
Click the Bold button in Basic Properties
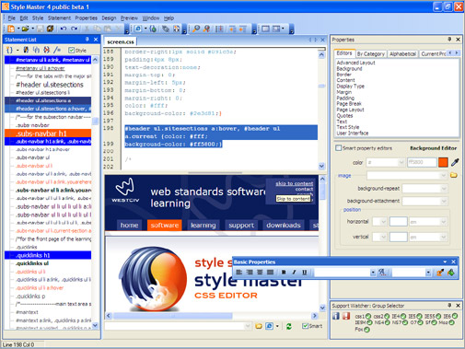click(x=284, y=272)
